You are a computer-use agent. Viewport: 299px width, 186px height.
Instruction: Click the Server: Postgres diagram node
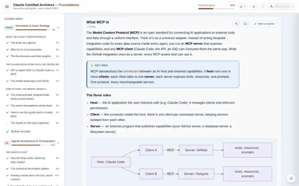click(x=196, y=174)
